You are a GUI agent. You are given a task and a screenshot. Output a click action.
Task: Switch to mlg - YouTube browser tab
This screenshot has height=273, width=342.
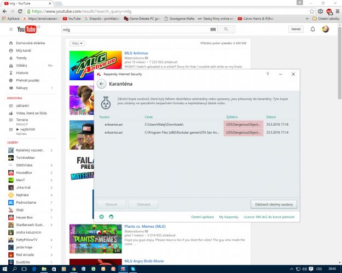(x=27, y=3)
